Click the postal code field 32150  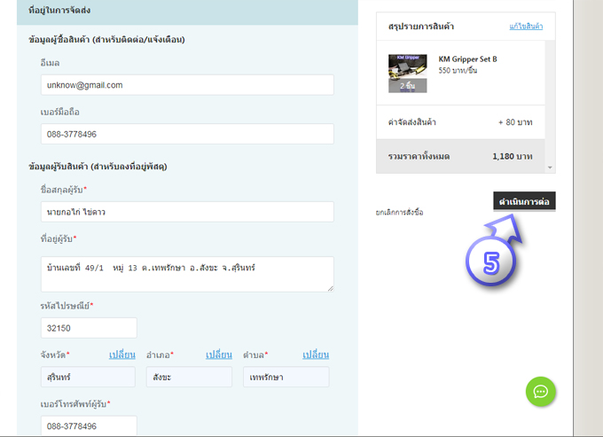point(89,328)
